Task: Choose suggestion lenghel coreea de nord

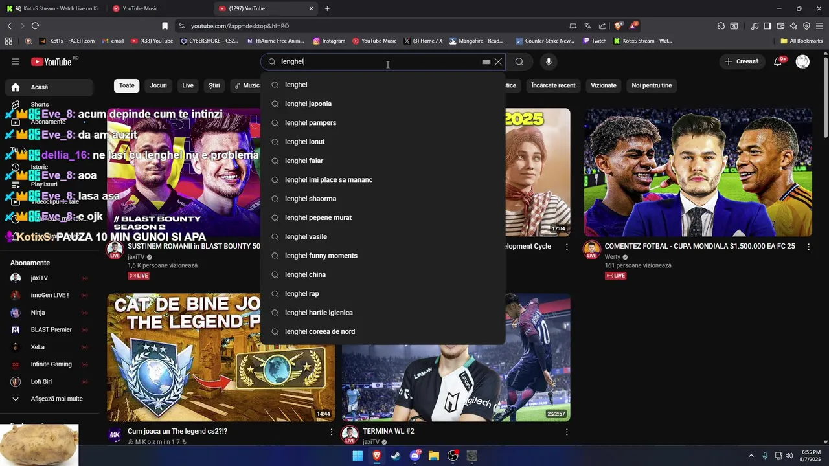Action: point(383,331)
